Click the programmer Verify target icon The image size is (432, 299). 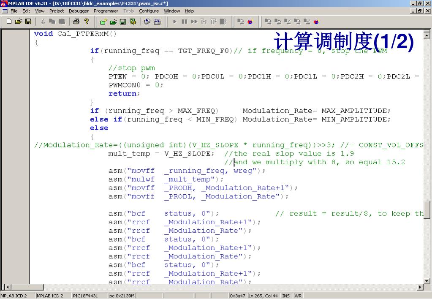coord(287,22)
